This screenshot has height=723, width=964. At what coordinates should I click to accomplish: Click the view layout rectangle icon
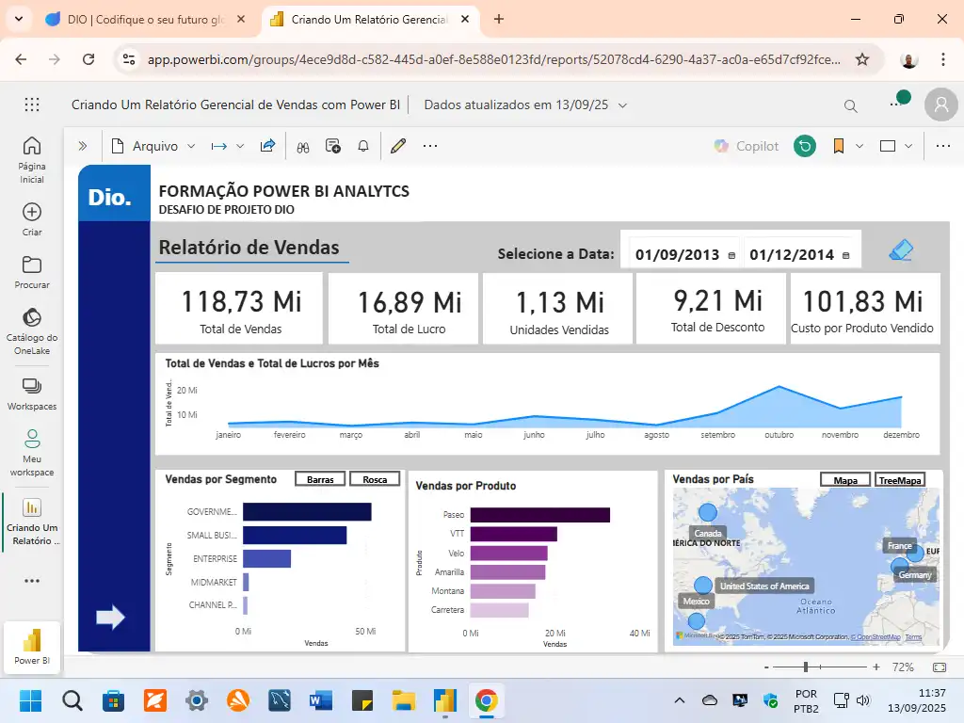[x=887, y=146]
